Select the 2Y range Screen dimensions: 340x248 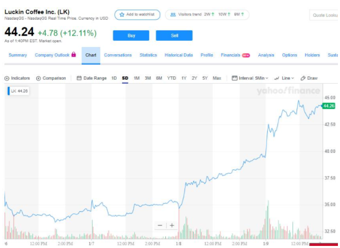(x=194, y=78)
